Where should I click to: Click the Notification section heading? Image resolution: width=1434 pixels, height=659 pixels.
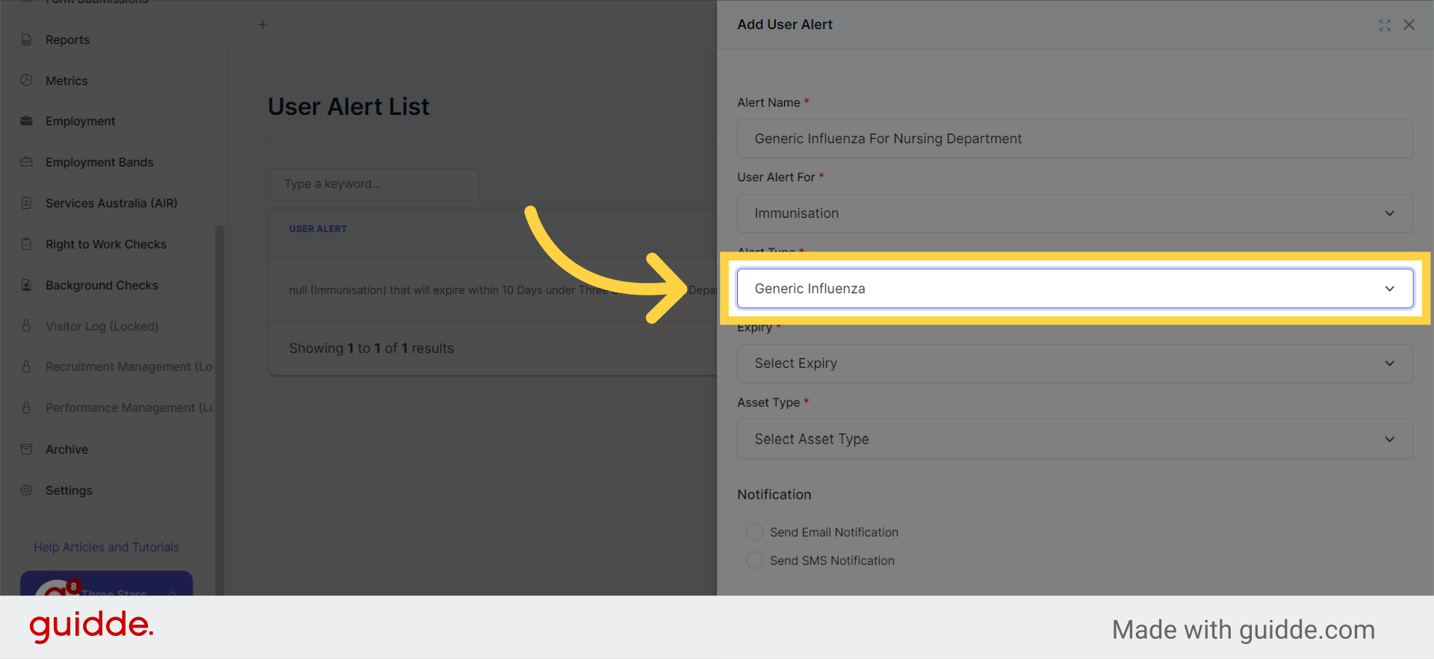click(774, 494)
